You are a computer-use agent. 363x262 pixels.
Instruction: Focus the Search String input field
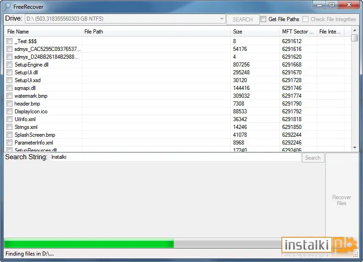(175, 157)
